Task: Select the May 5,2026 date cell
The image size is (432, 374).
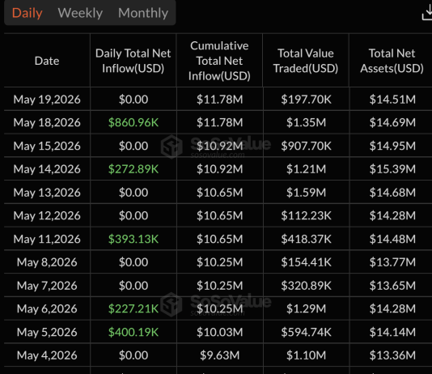Action: pyautogui.click(x=47, y=332)
